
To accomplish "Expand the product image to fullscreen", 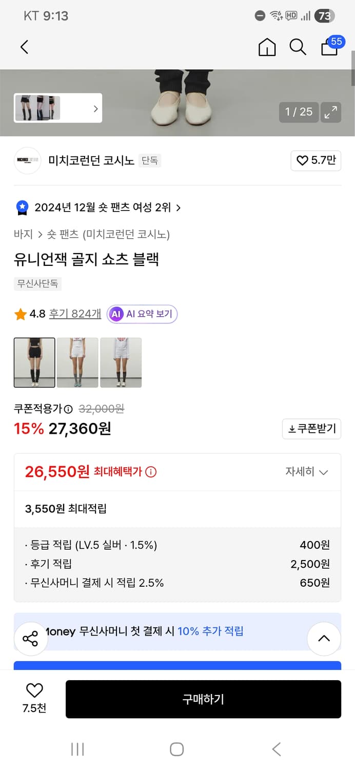I will (x=331, y=112).
